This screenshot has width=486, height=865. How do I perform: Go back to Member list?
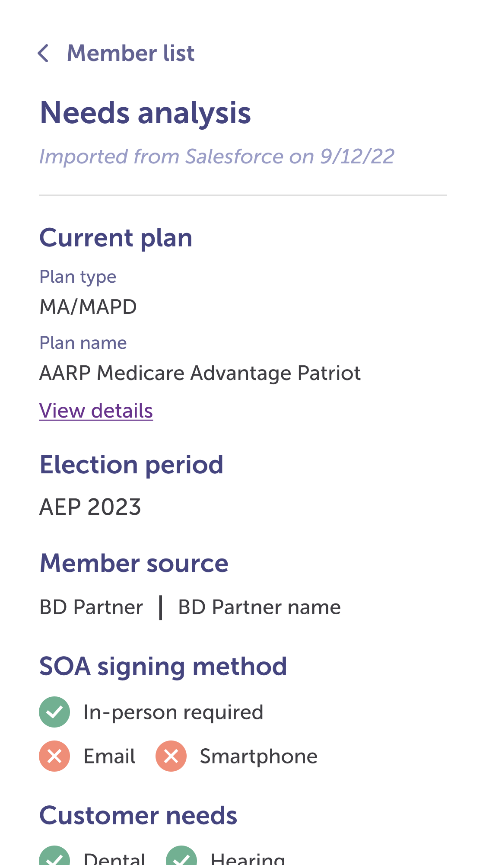[130, 54]
